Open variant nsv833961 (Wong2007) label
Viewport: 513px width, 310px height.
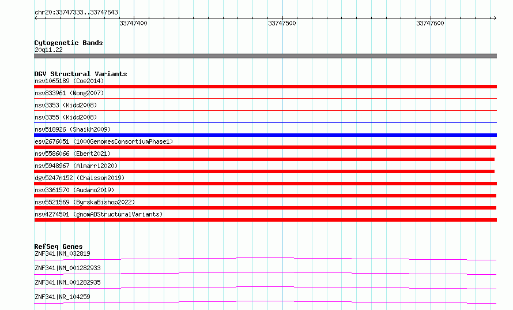69,93
